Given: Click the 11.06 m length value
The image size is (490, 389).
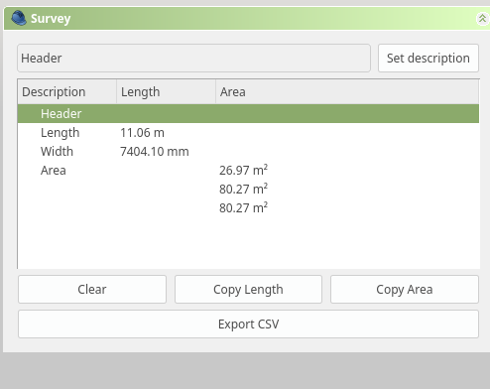Looking at the screenshot, I should [142, 133].
